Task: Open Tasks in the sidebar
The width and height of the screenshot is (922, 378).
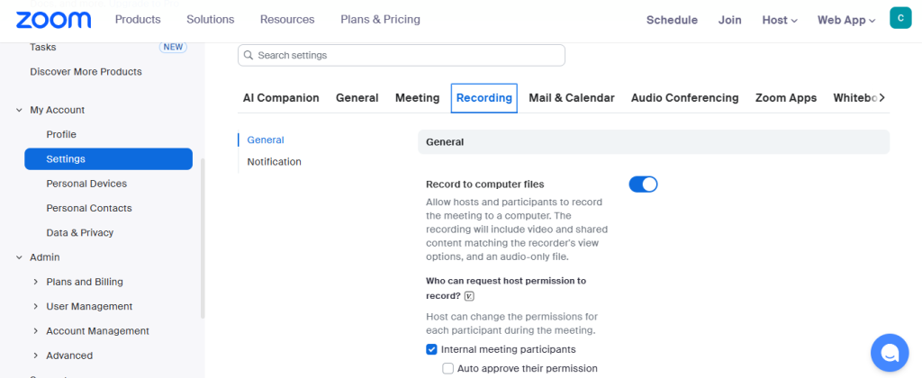Action: pos(43,47)
